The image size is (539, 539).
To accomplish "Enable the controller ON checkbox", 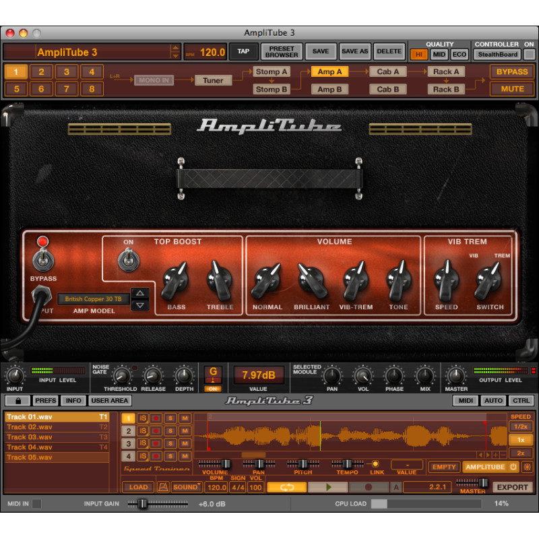I will [530, 55].
